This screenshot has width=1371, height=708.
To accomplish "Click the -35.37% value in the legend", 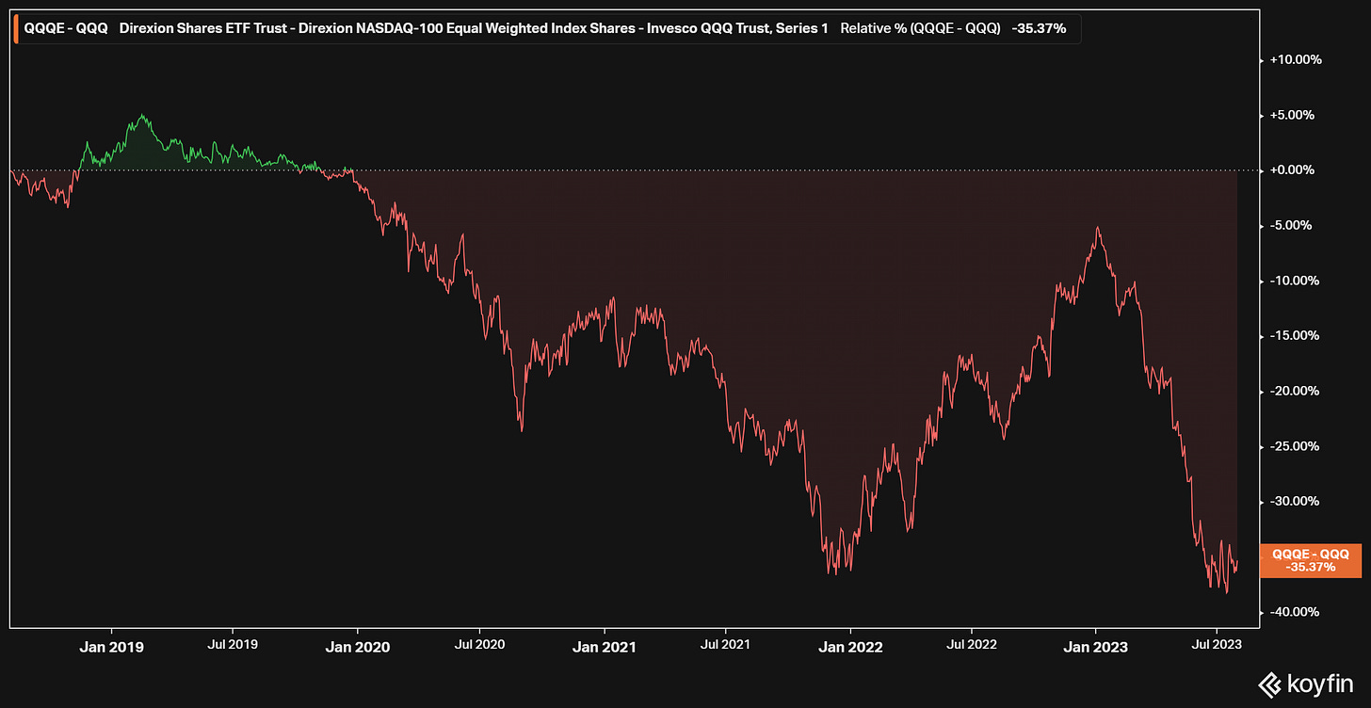I will tap(1039, 29).
